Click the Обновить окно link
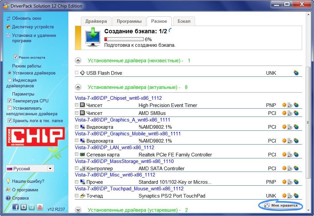The image size is (314, 216). point(27,18)
